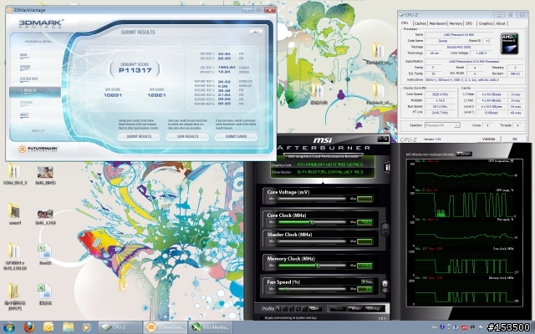
Task: Click the 3DMark score P11317
Action: click(x=135, y=70)
